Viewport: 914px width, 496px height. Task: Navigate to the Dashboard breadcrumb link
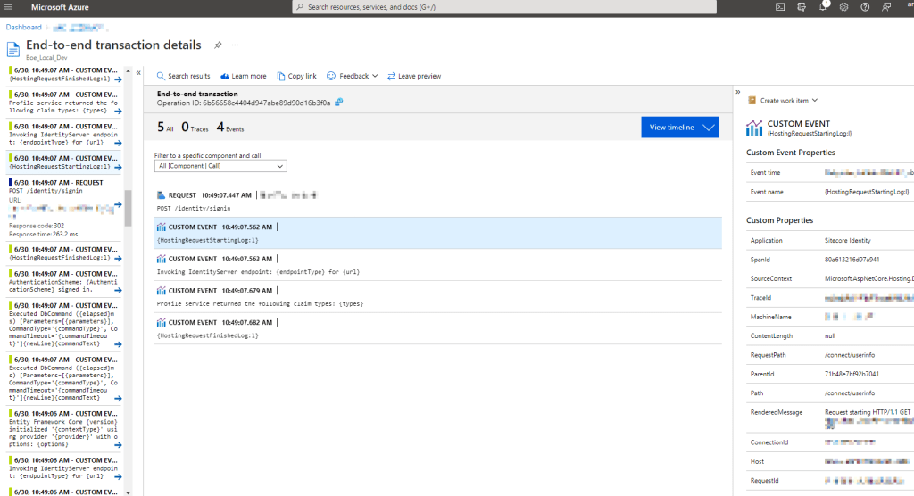(x=24, y=28)
